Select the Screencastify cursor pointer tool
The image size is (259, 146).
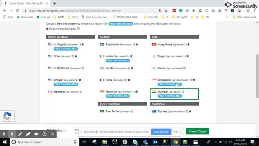coord(12,134)
